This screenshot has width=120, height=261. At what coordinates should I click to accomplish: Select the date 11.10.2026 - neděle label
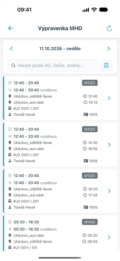(60, 49)
